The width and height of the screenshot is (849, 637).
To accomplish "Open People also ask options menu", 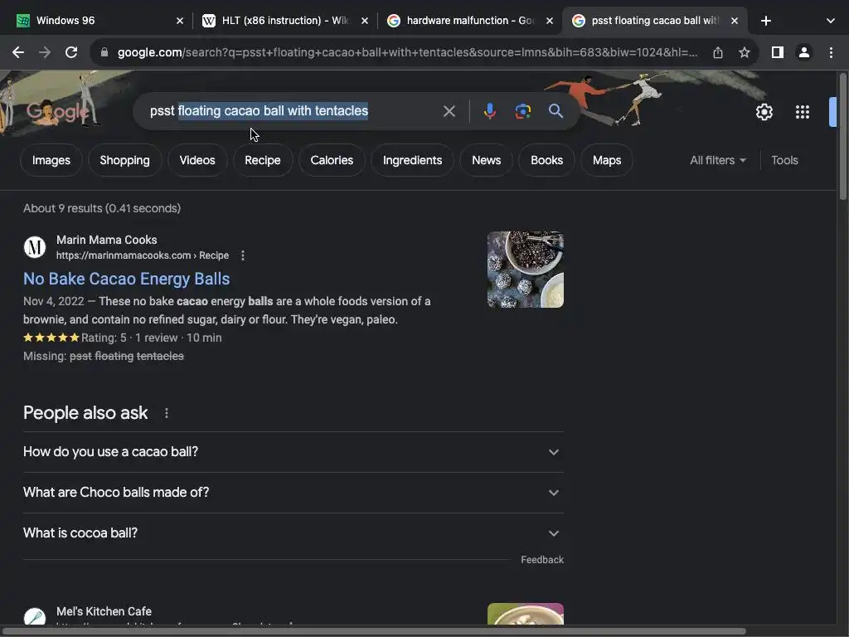I will (166, 413).
